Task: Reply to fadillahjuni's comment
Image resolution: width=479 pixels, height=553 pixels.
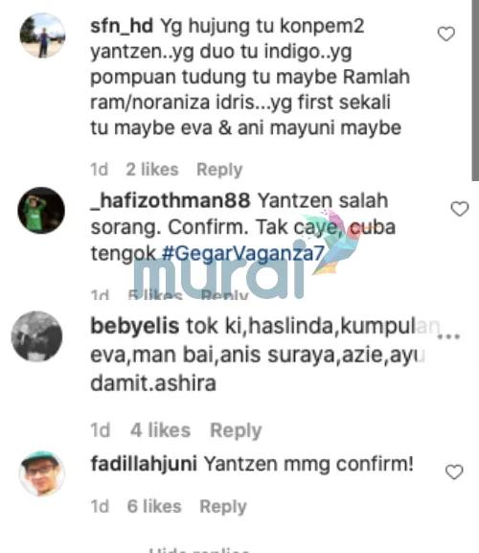Action: [x=223, y=507]
